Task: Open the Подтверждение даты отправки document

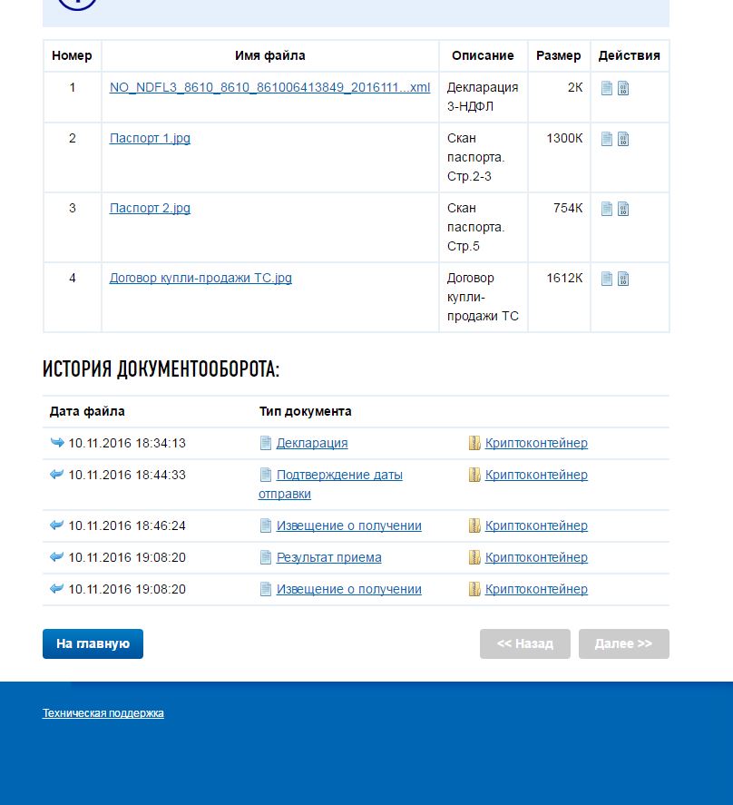Action: click(338, 476)
